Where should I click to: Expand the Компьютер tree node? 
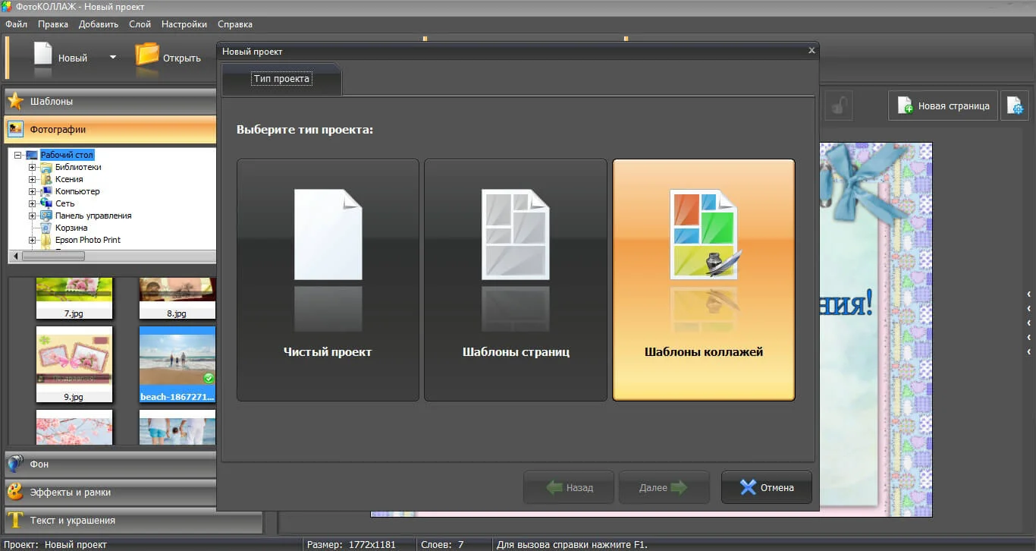click(33, 191)
